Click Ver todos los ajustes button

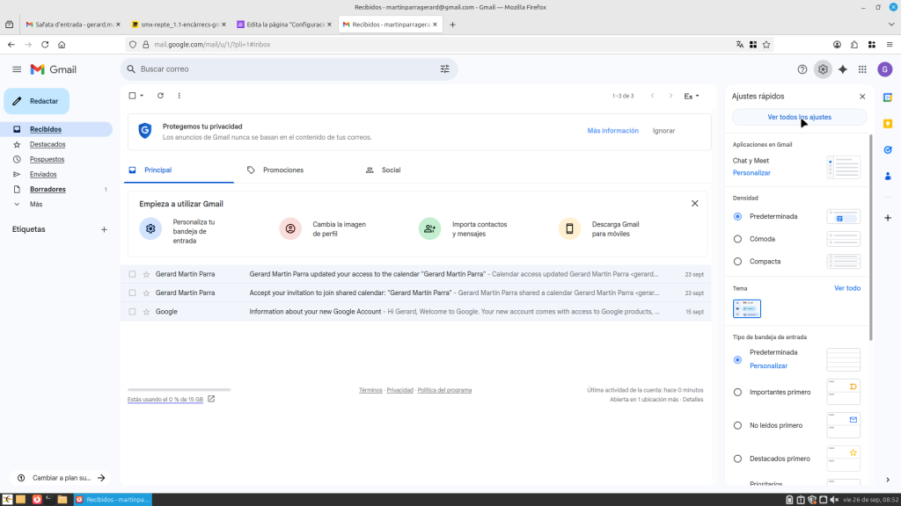tap(799, 117)
